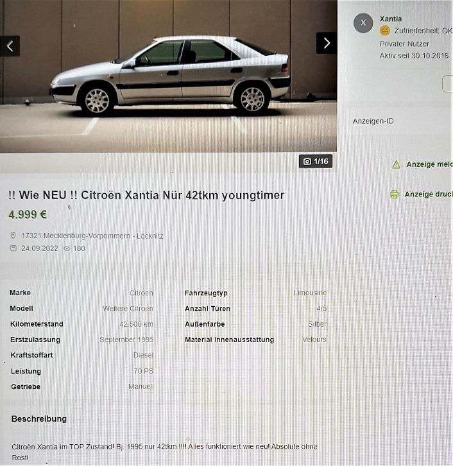This screenshot has width=453, height=466.
Task: Open the Xantia seller profile link
Action: pos(391,19)
